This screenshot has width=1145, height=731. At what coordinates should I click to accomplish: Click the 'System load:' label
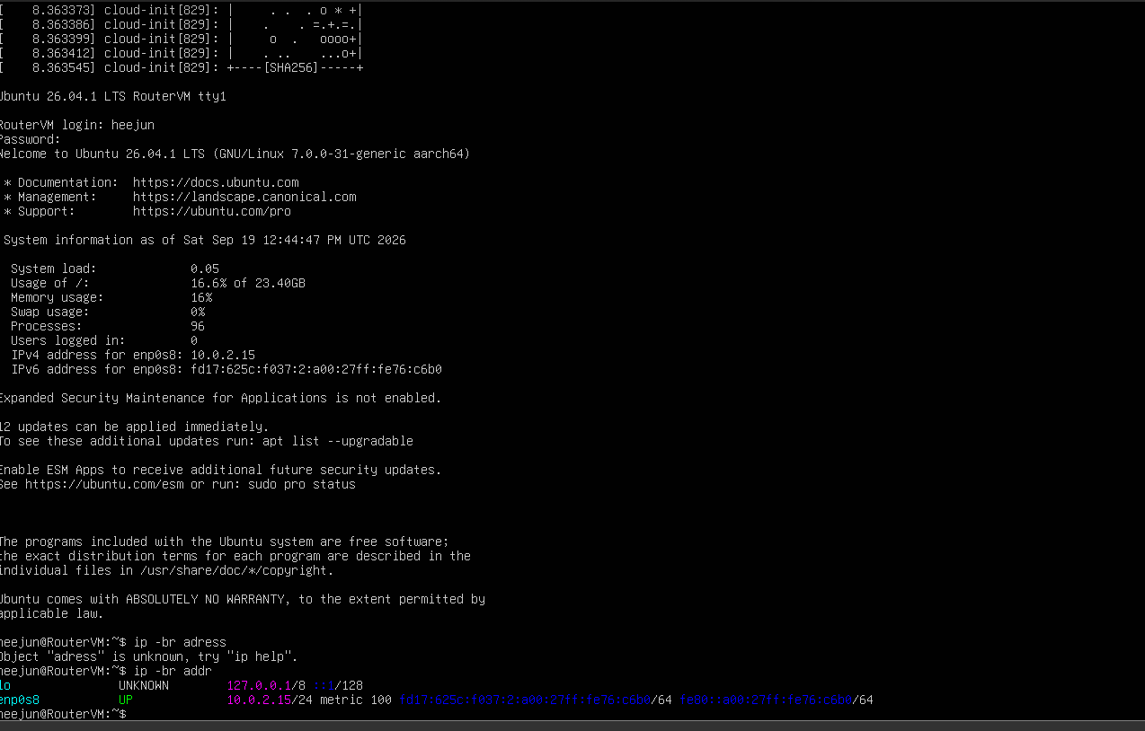point(53,269)
